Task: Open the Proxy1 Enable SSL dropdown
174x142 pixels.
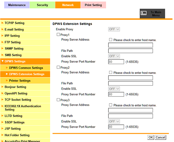Action: pos(114,56)
